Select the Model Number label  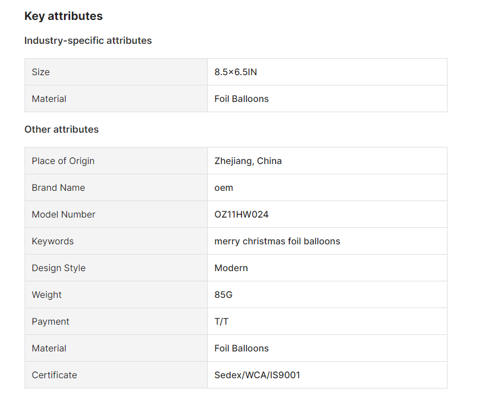[x=63, y=214]
